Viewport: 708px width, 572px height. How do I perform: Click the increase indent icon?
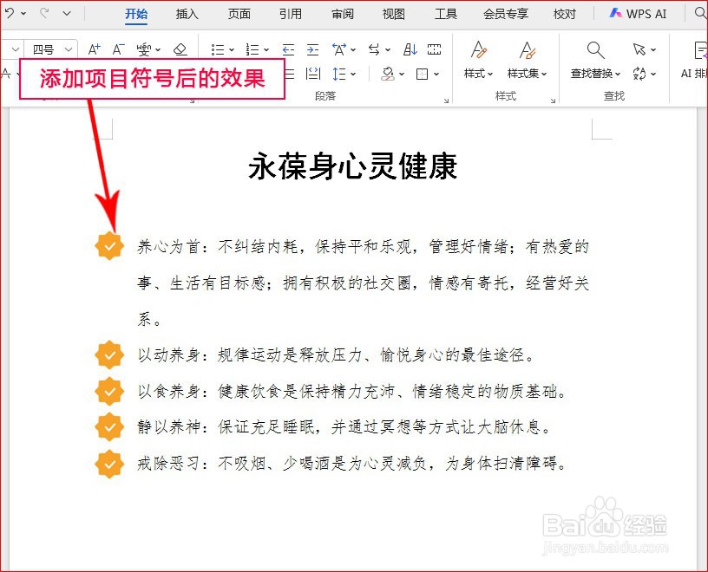click(313, 49)
